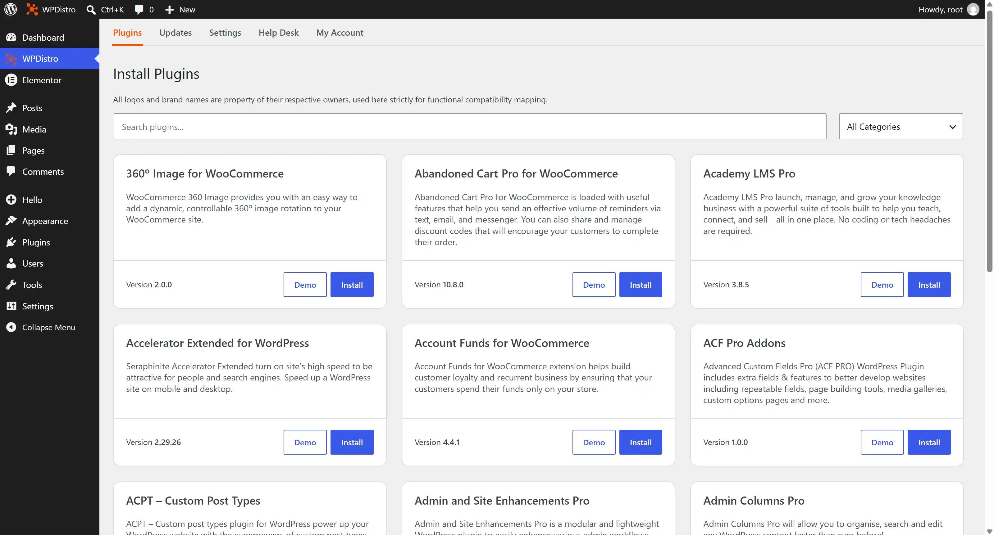Viewport: 994px width, 535px height.
Task: View Demo for Account Funds for WooCommerce
Action: pos(594,443)
